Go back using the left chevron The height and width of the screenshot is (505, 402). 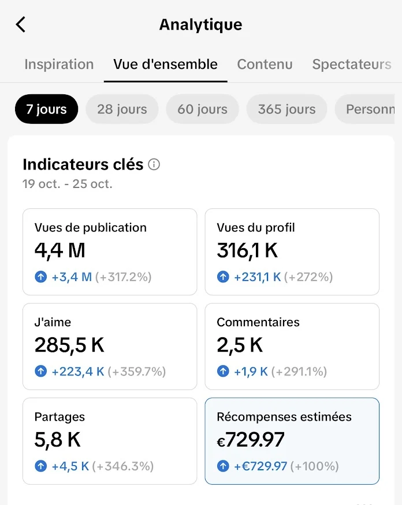21,24
